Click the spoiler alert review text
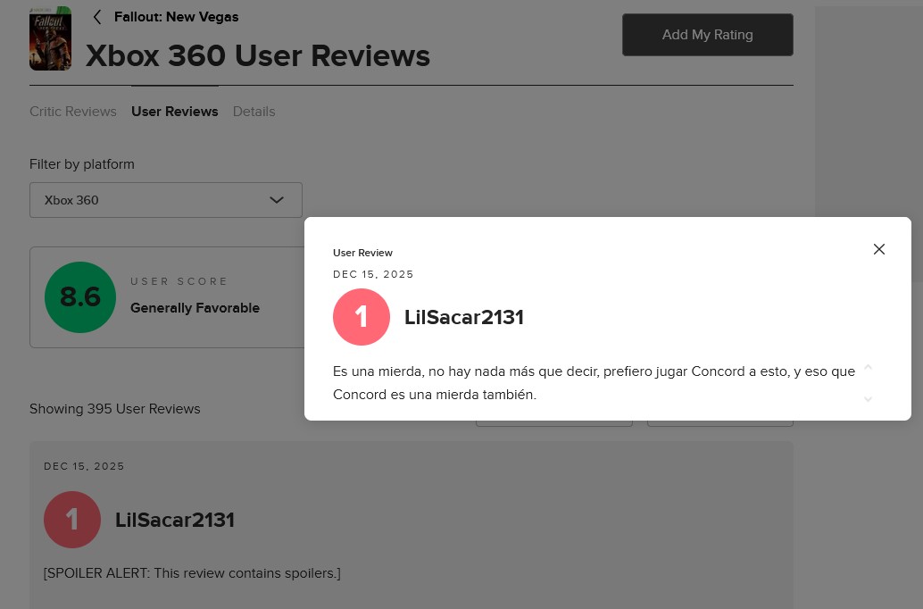 click(x=192, y=573)
